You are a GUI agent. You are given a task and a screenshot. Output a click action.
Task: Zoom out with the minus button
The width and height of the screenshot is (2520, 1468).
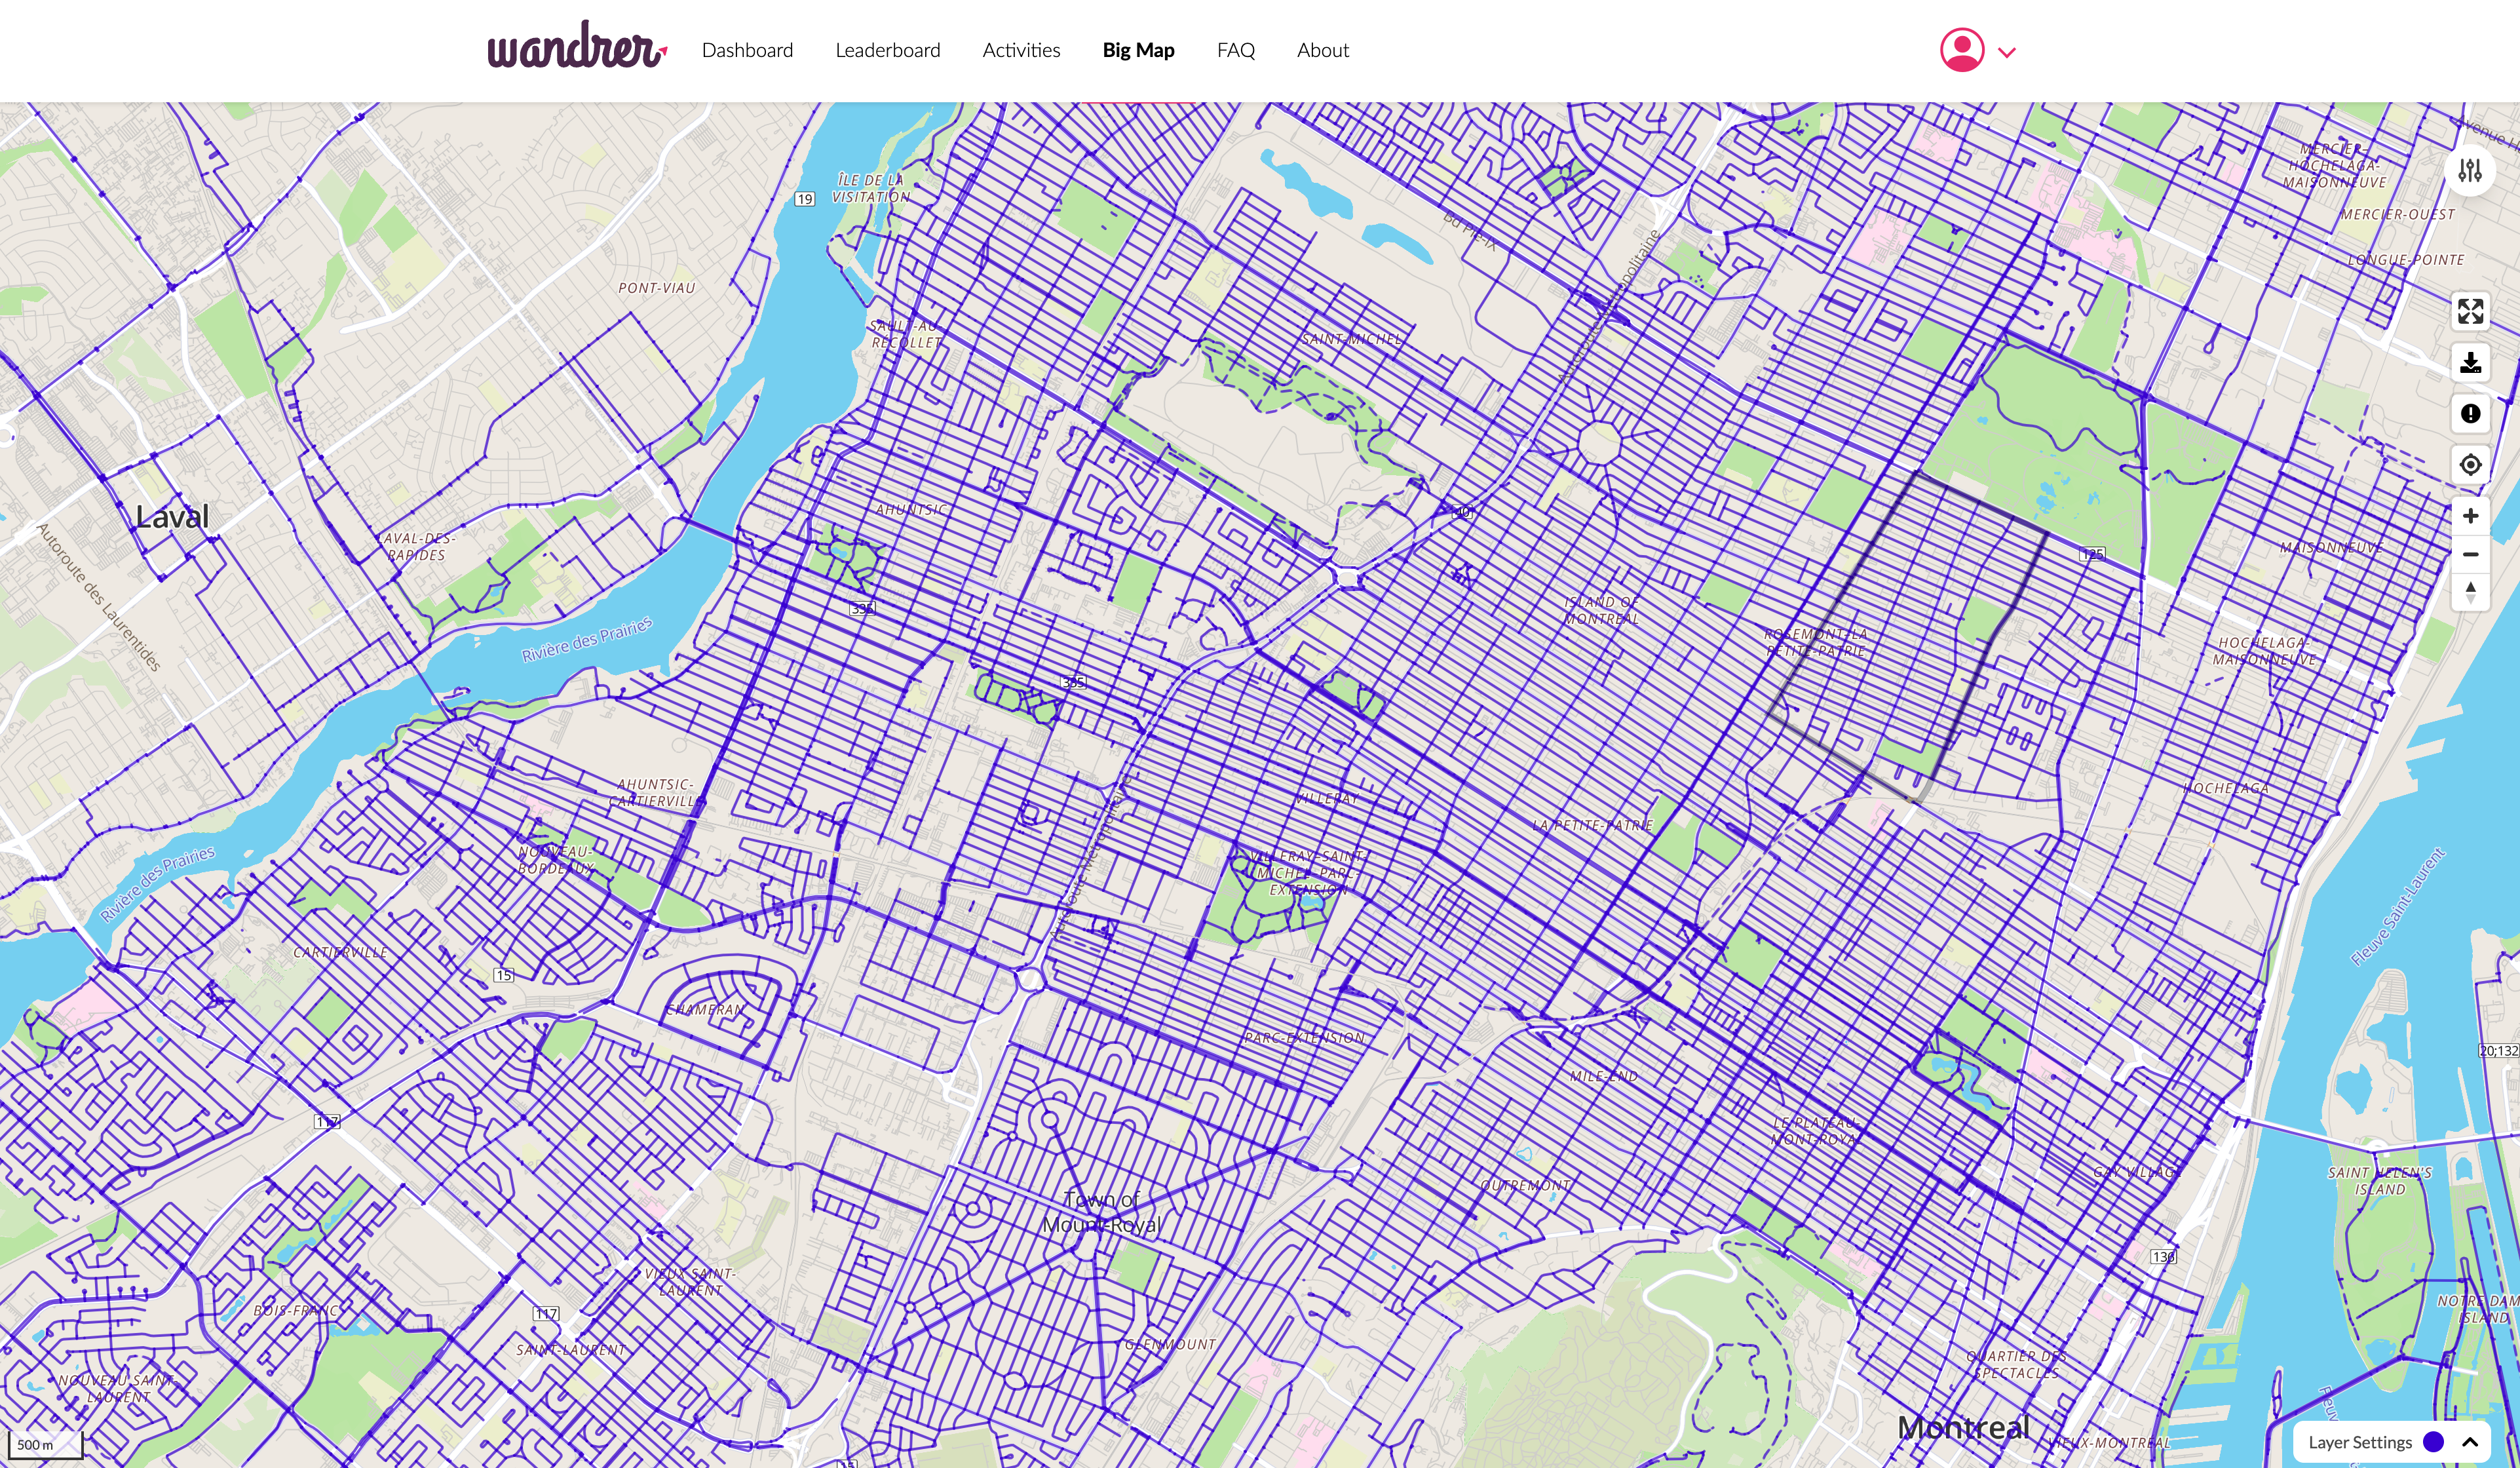(2470, 554)
